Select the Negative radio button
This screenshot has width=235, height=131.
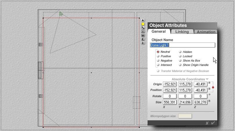click(158, 60)
